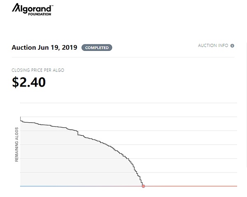The width and height of the screenshot is (247, 197).
Task: Click the red end-point marker on chart
Action: pyautogui.click(x=143, y=186)
